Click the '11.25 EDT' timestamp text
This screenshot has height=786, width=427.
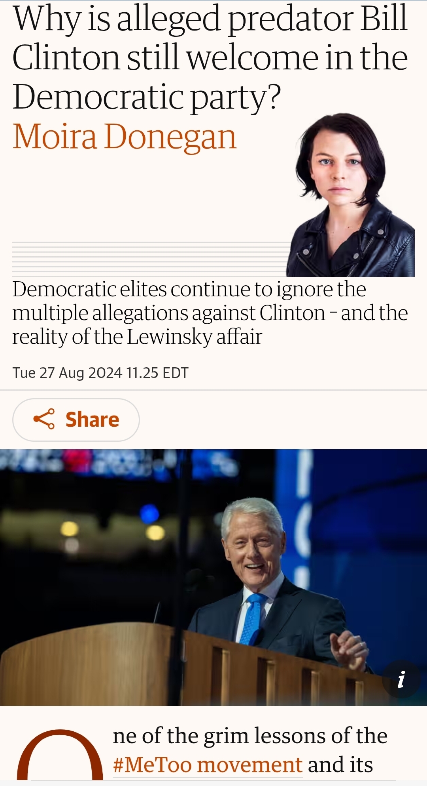click(x=157, y=373)
